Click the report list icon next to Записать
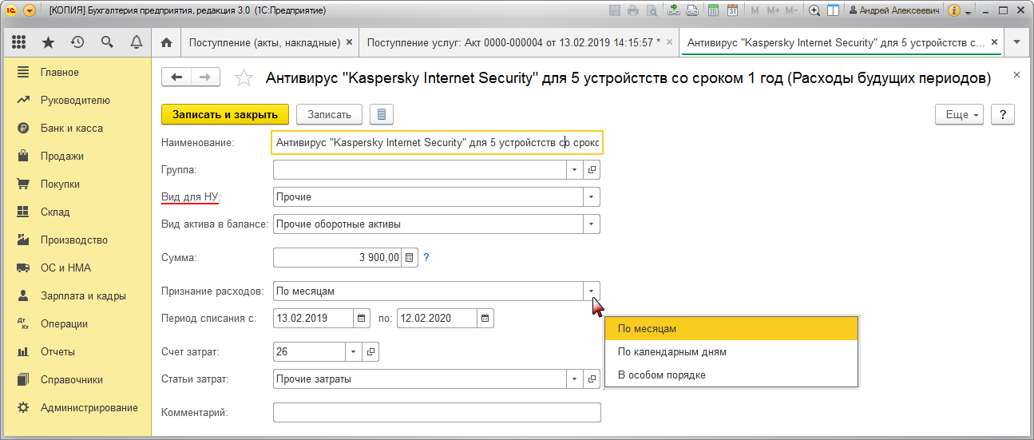This screenshot has width=1034, height=440. click(x=382, y=114)
